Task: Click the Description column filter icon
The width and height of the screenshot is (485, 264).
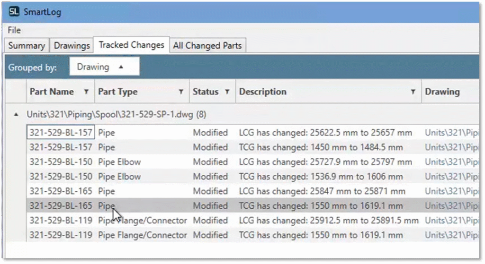Action: 413,92
